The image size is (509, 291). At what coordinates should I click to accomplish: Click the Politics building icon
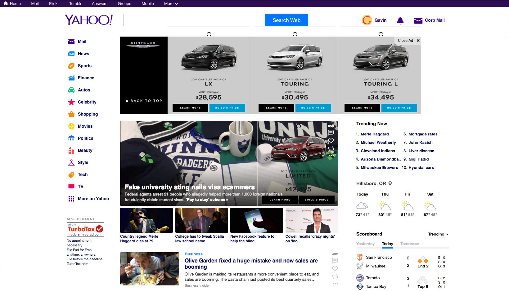click(71, 138)
